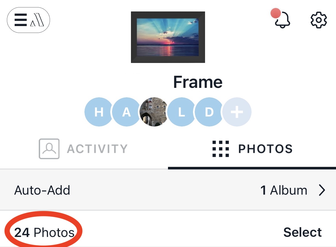336x247 pixels.
Task: Switch to the PHOTOS tab
Action: tap(252, 149)
